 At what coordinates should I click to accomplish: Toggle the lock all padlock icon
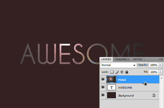(127, 72)
